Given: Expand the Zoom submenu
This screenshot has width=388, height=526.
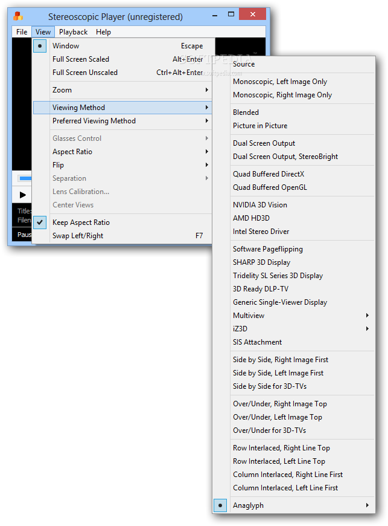Looking at the screenshot, I should 122,90.
